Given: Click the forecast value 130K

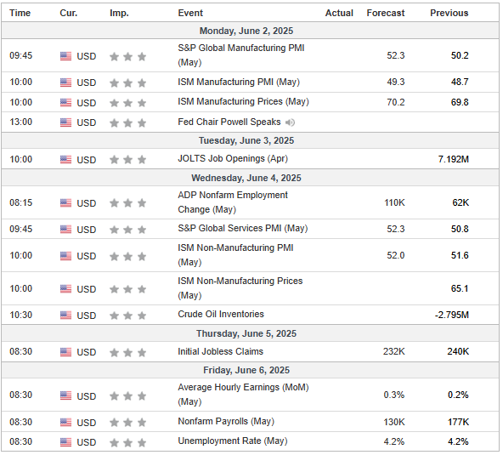Looking at the screenshot, I should [394, 422].
